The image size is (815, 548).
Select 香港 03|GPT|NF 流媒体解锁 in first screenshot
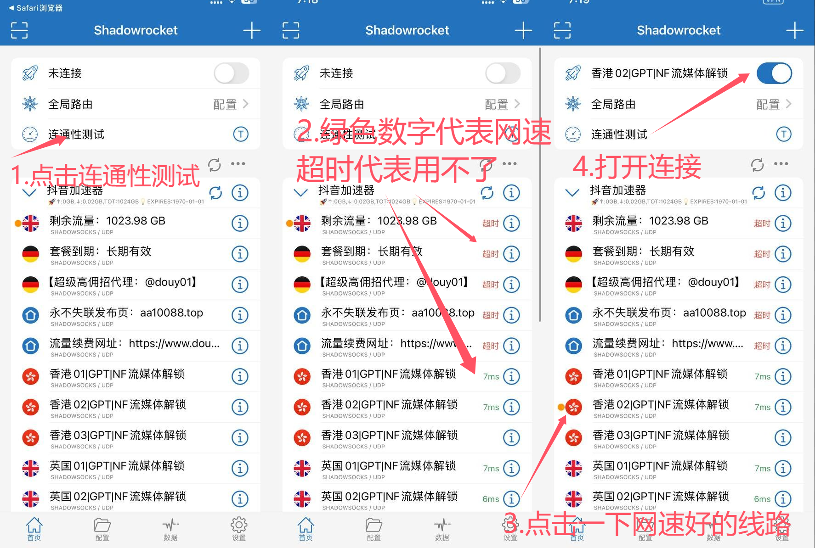(136, 438)
